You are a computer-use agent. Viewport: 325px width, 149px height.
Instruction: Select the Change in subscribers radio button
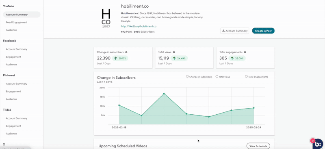187,76
